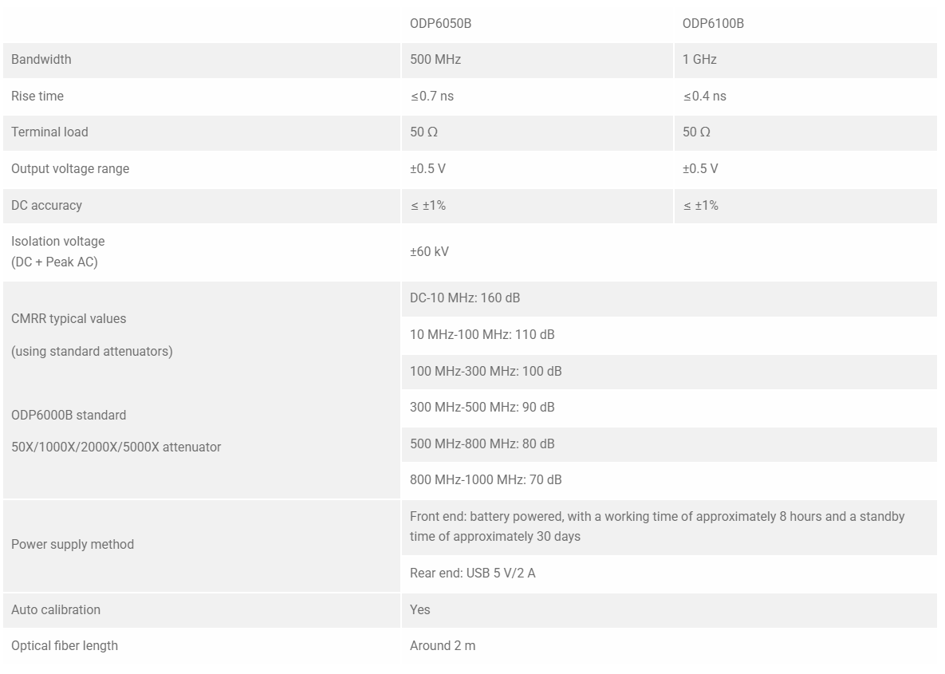Screen dimensions: 945x674
Task: Select the DC accuracy row label
Action: coord(46,205)
